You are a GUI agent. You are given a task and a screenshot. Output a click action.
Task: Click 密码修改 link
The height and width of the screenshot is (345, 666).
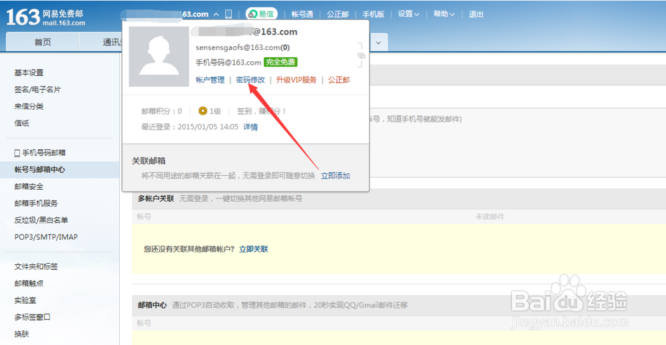[250, 80]
